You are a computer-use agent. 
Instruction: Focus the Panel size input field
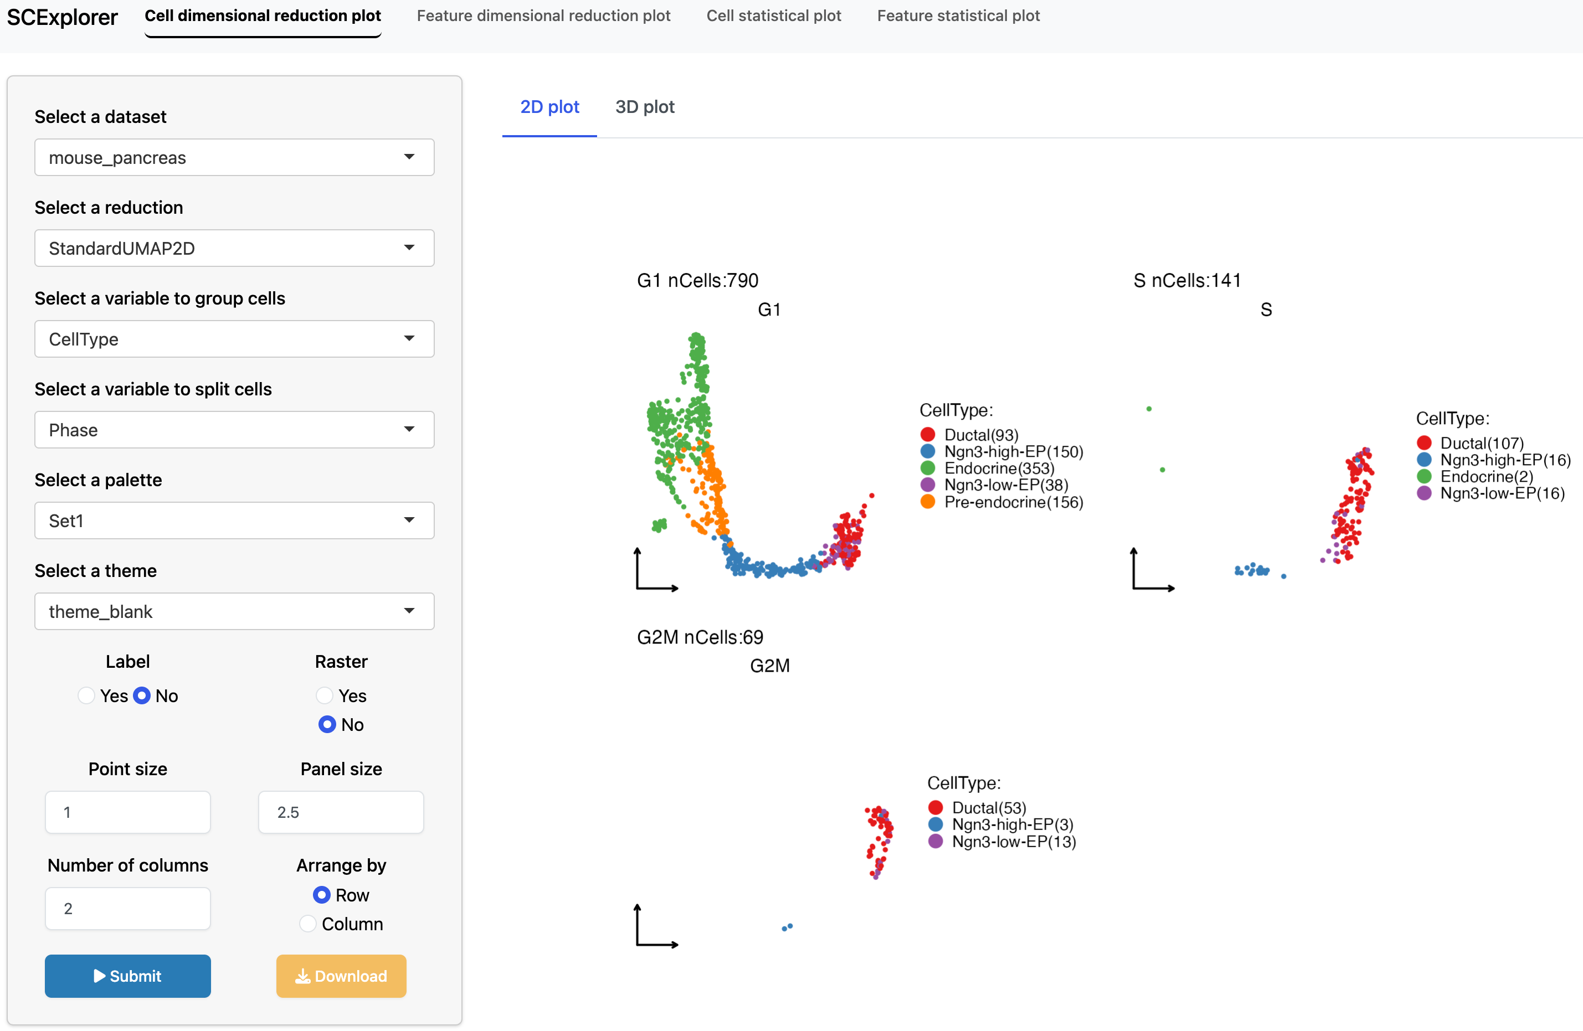click(x=341, y=812)
